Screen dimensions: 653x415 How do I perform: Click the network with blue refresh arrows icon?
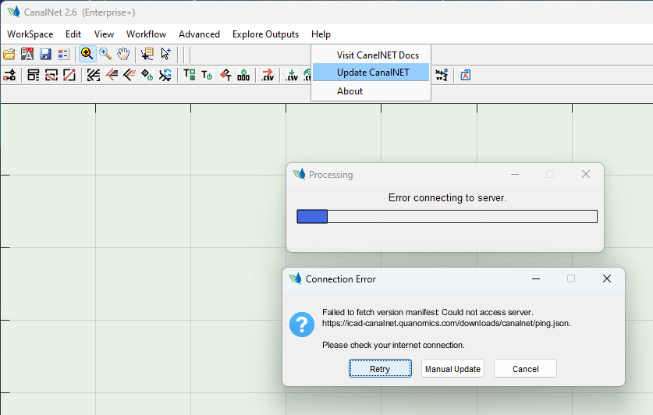click(x=165, y=76)
